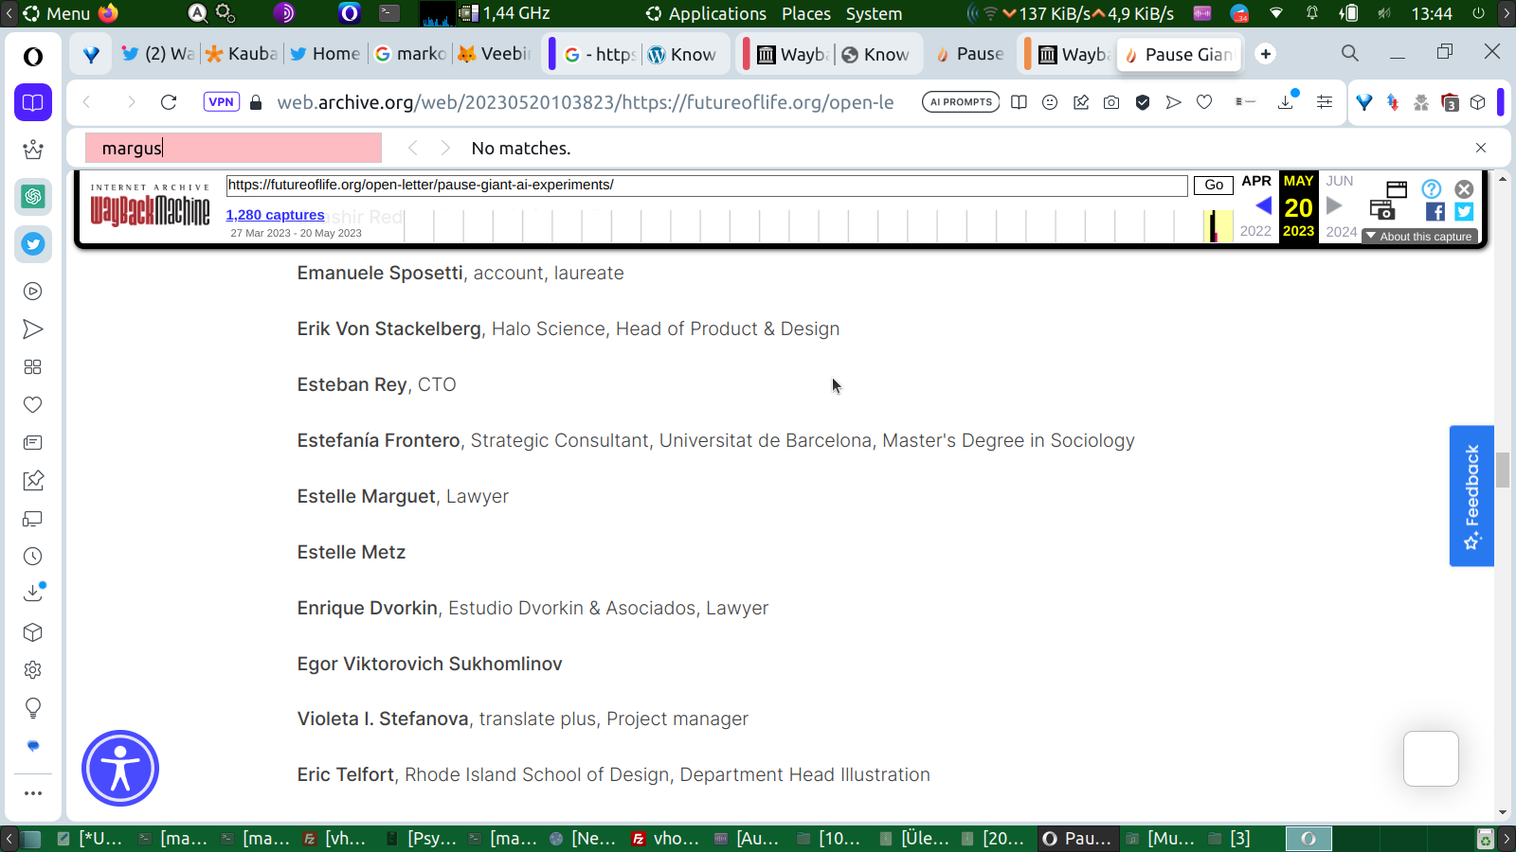Open the terminal launcher in top panel

pyautogui.click(x=389, y=13)
